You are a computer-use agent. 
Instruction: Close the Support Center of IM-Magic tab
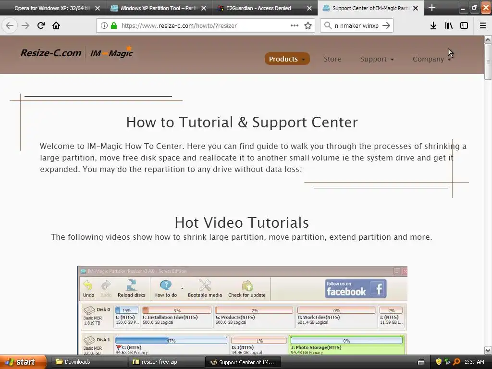[416, 8]
